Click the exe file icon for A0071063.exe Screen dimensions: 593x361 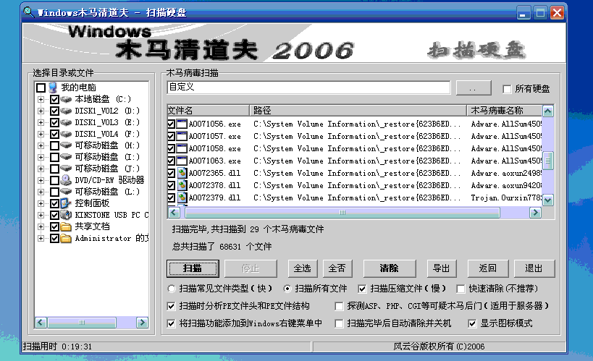click(182, 161)
